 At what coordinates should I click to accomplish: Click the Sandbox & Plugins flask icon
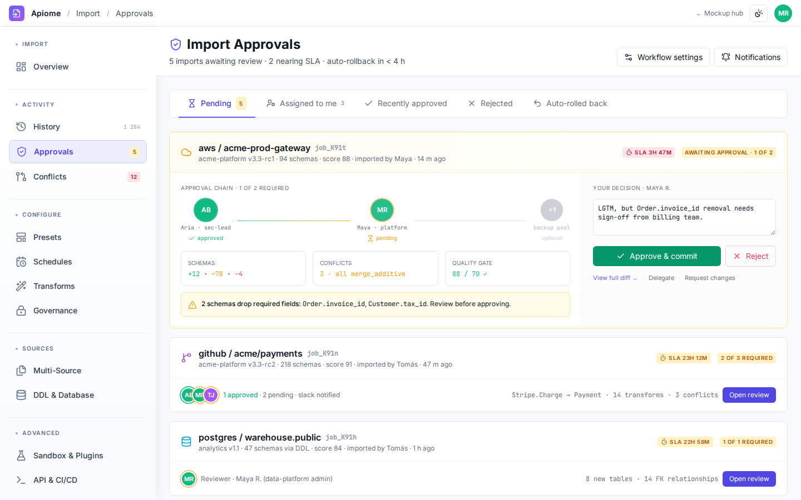pos(21,456)
